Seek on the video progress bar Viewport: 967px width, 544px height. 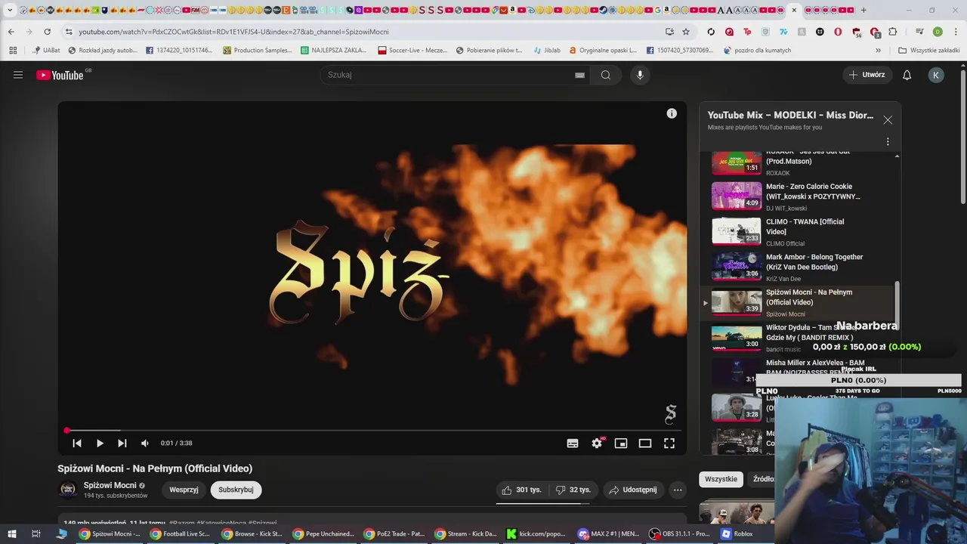click(372, 431)
